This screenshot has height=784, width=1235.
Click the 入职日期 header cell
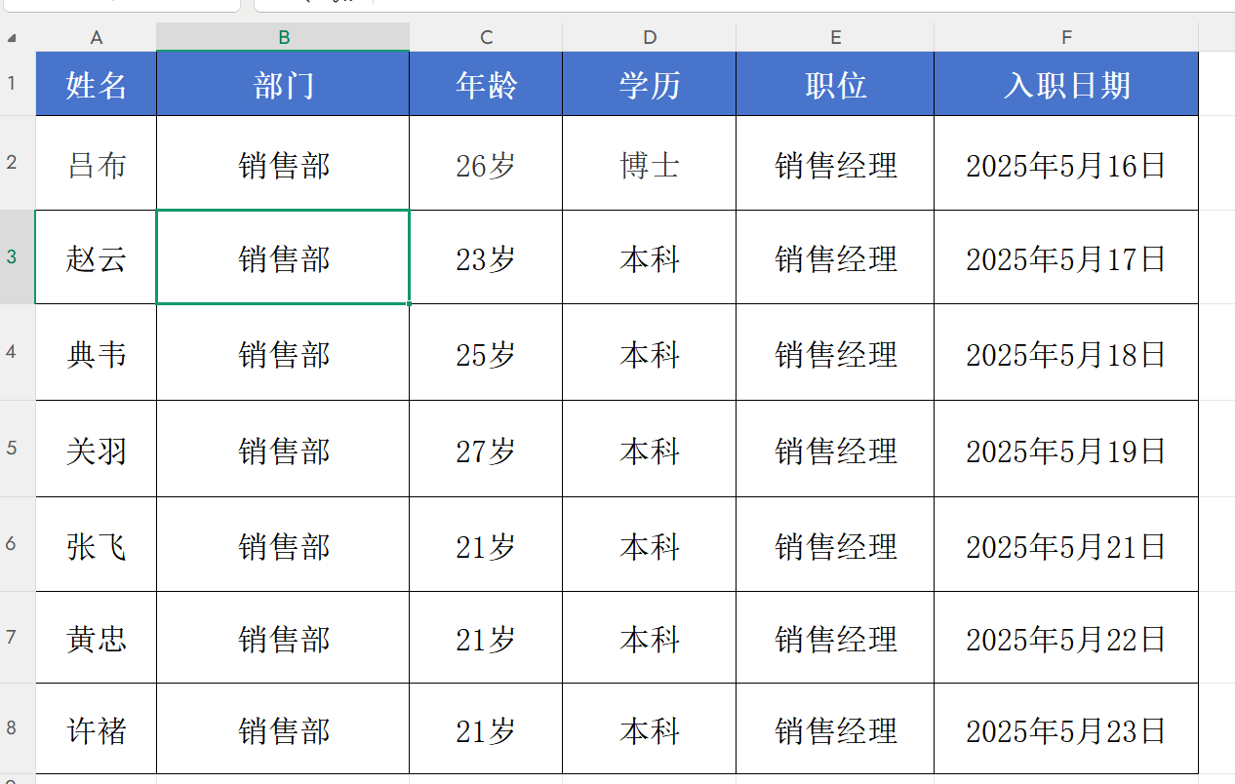click(1066, 84)
